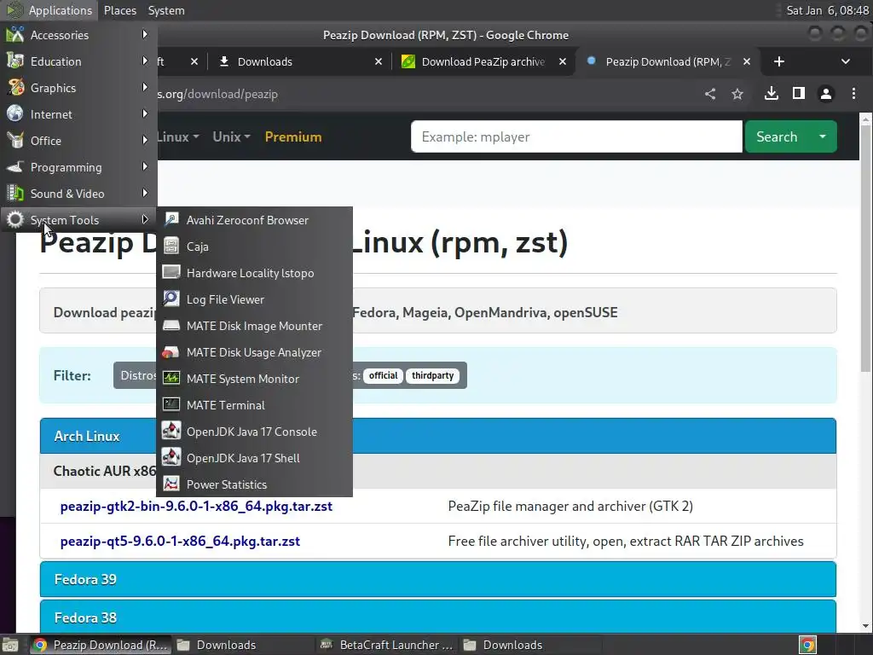Expand the Accessories submenu arrow

145,34
